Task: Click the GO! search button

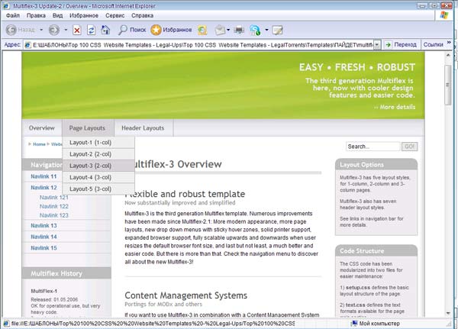Action: 409,147
